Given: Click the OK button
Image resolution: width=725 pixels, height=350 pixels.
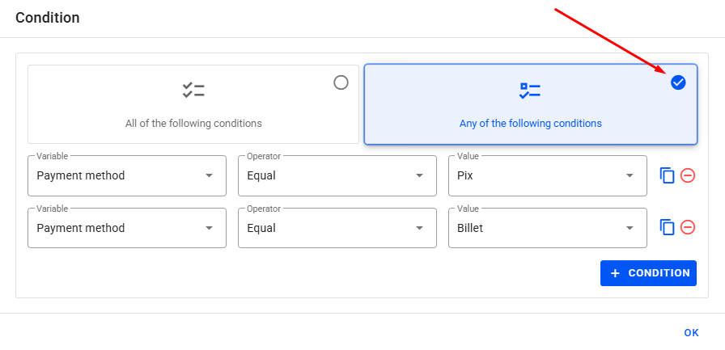Looking at the screenshot, I should (x=691, y=332).
